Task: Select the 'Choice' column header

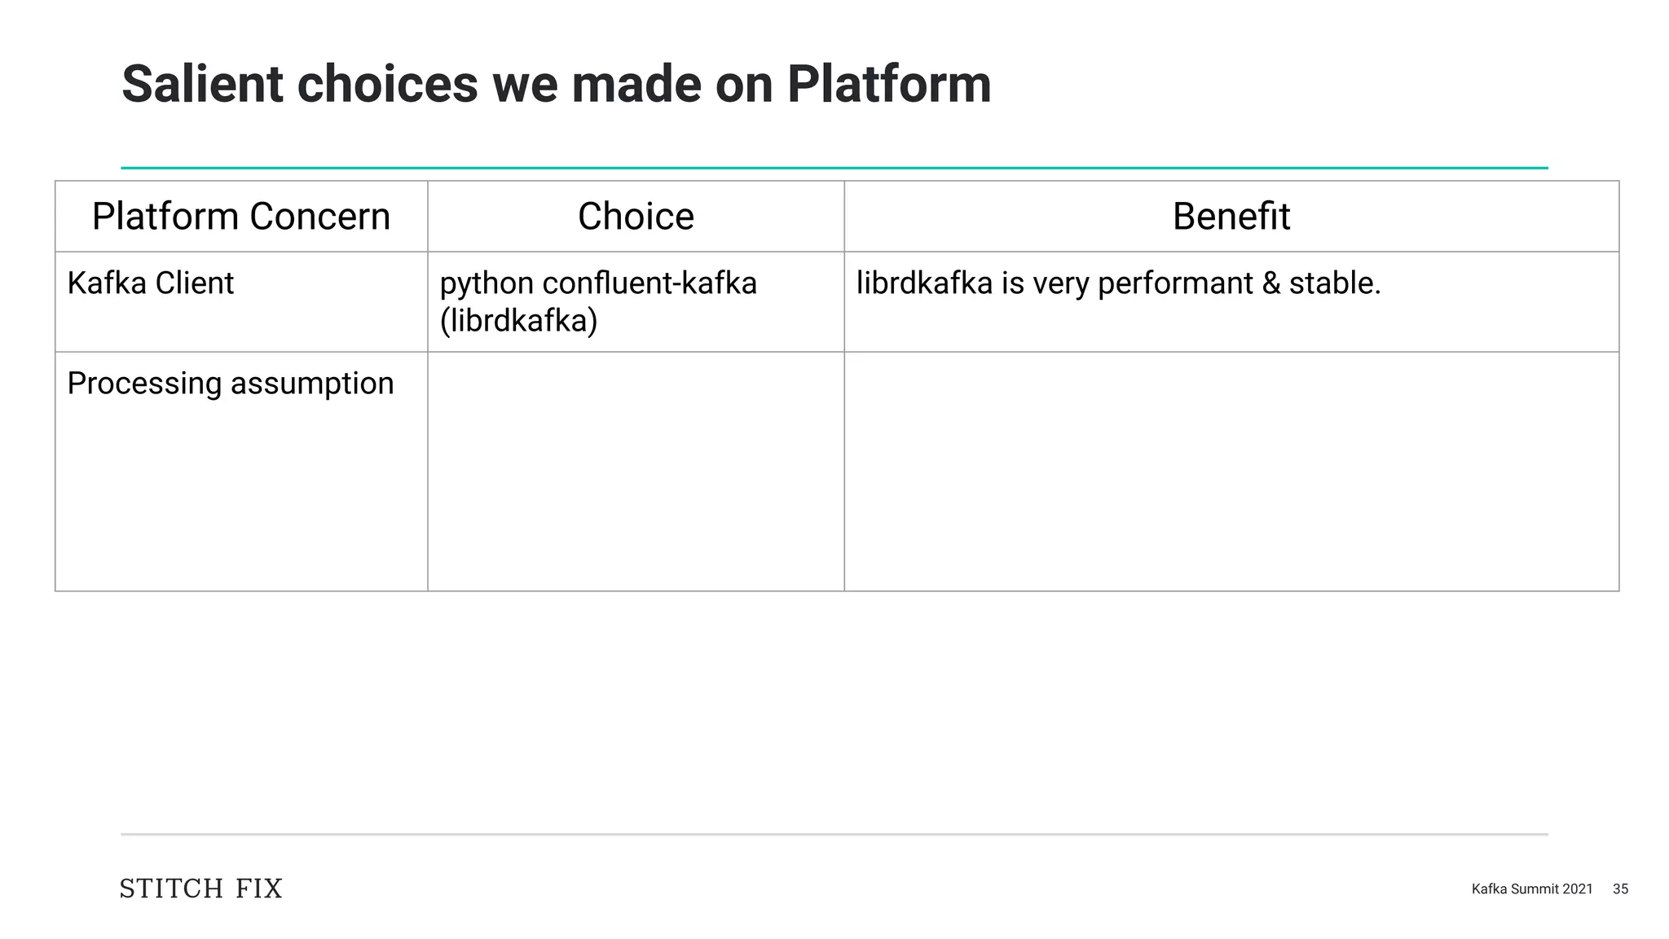Action: pyautogui.click(x=636, y=217)
